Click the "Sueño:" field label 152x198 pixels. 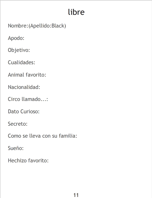point(16,148)
